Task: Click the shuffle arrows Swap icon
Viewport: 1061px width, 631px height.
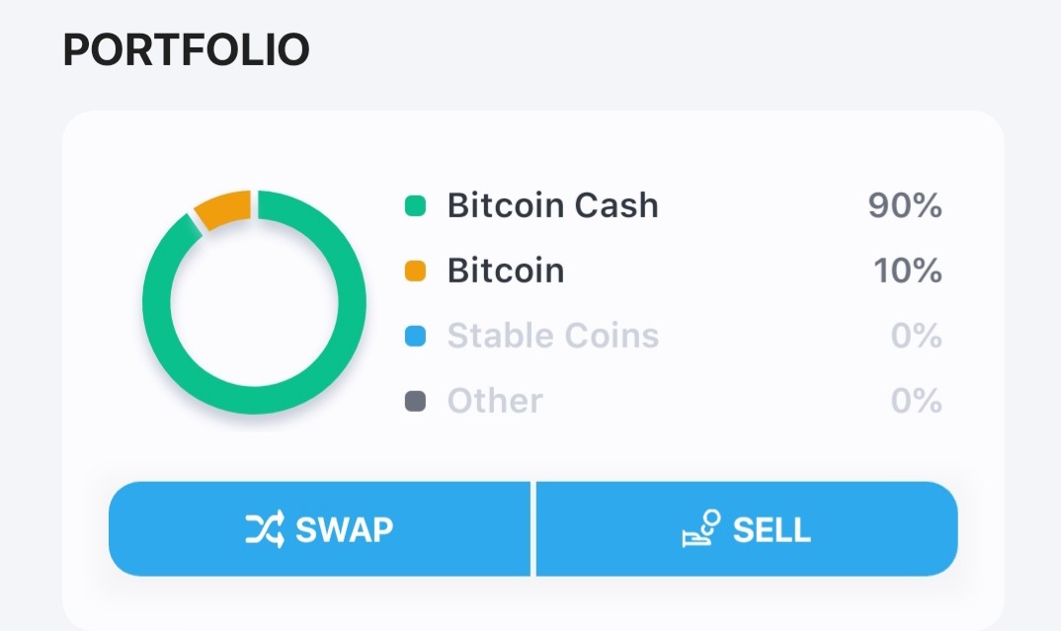Action: [265, 529]
